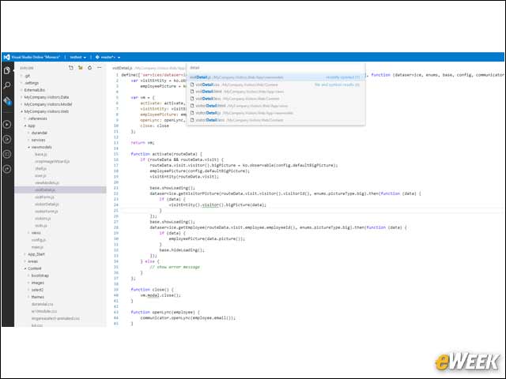
Task: Expand the images folder
Action: (x=37, y=283)
